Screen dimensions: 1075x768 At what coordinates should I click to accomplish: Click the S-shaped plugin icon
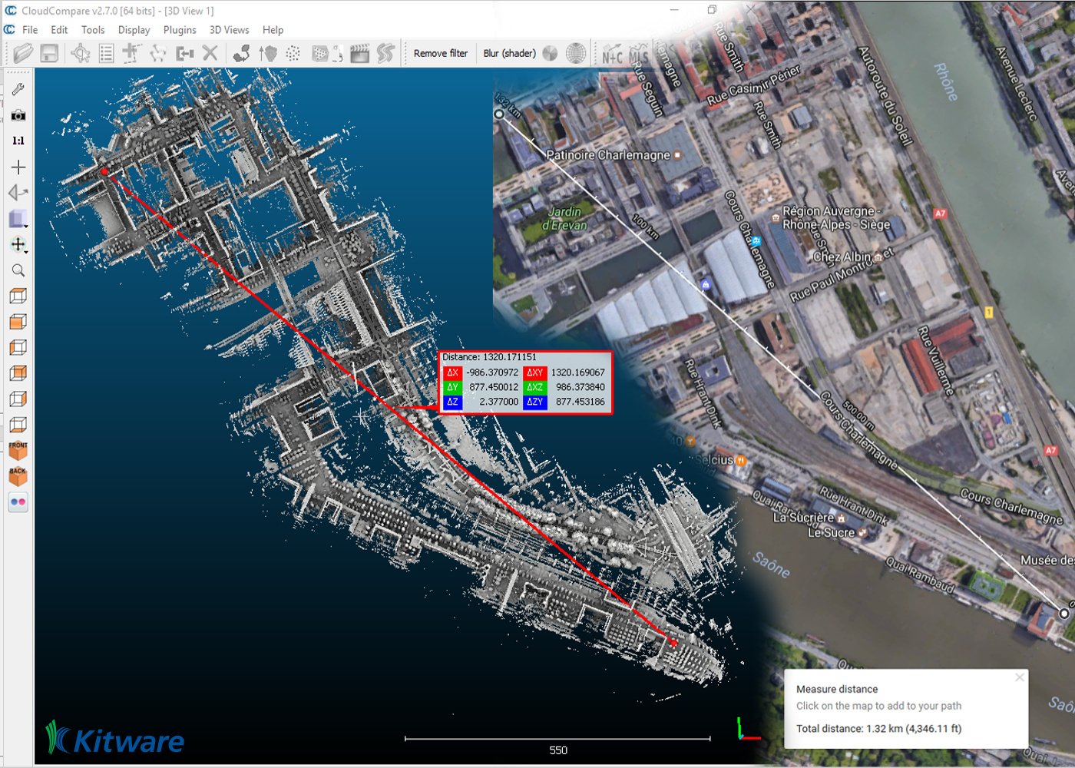[385, 53]
